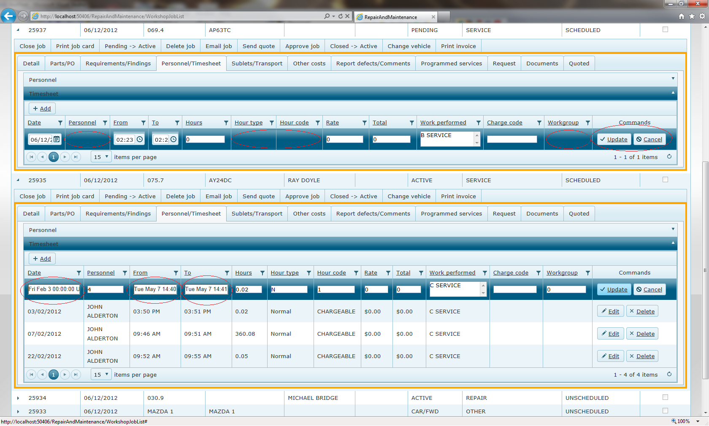Click the Hour type filter icon in job 25935 timesheet

point(309,273)
